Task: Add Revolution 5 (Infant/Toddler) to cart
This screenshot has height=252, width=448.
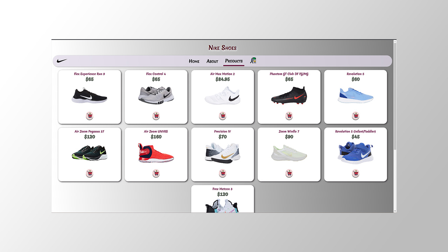Action: click(356, 173)
